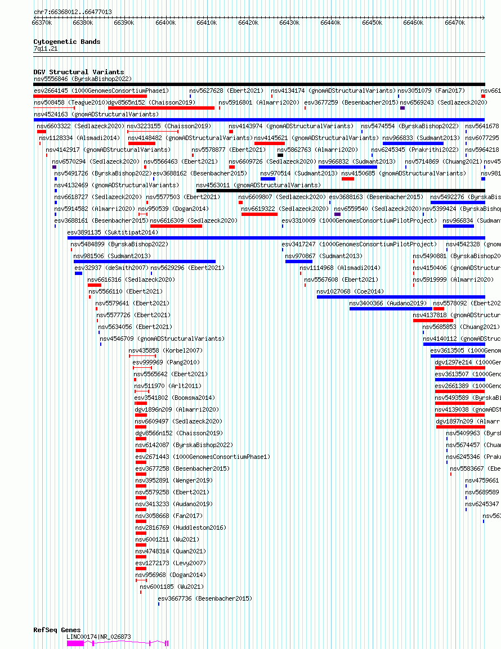Click the black marker under nsv5862763 (Almarri2020)
This screenshot has width=501, height=649.
280,155
